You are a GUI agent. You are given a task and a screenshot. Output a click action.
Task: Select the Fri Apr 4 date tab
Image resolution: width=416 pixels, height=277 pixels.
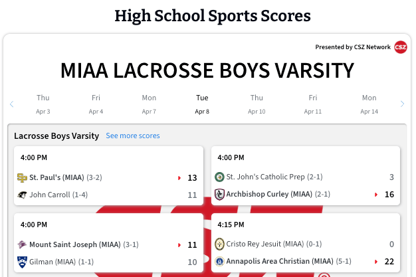pyautogui.click(x=96, y=104)
